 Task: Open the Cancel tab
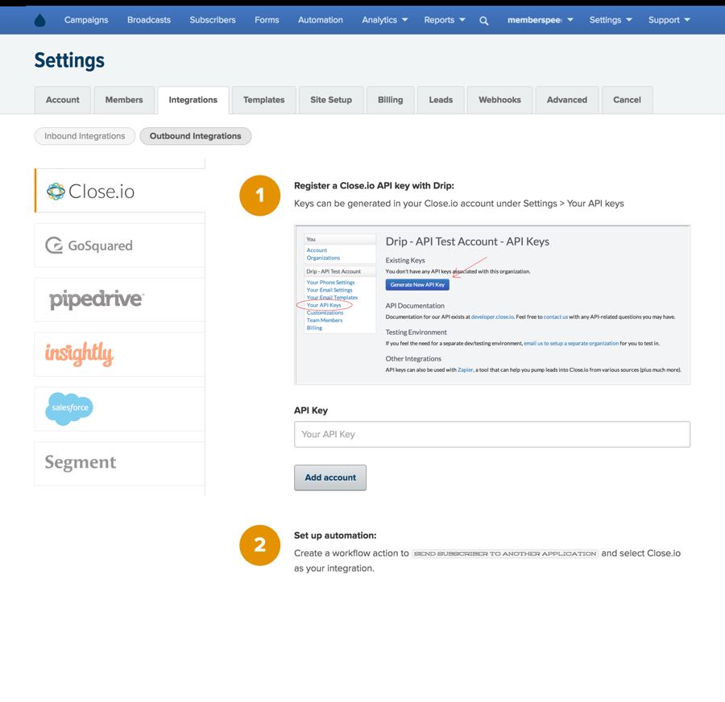pos(627,100)
